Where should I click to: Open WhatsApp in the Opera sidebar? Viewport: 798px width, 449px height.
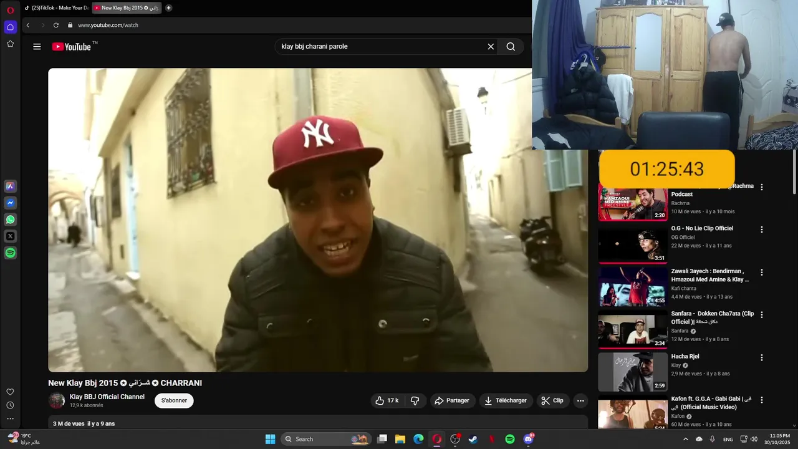[x=10, y=220]
